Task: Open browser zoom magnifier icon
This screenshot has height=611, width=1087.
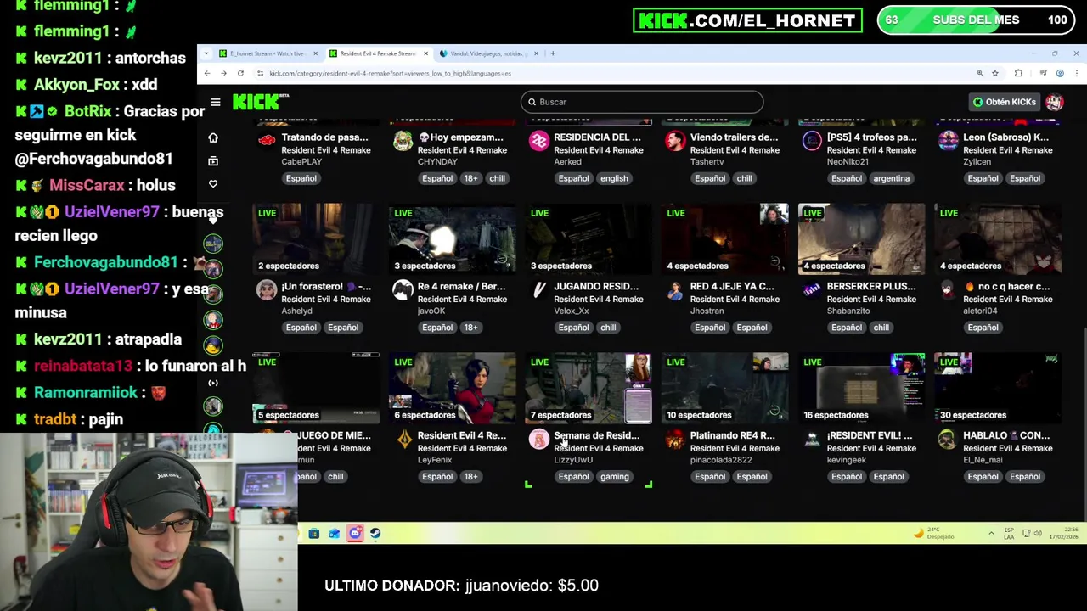Action: coord(980,74)
